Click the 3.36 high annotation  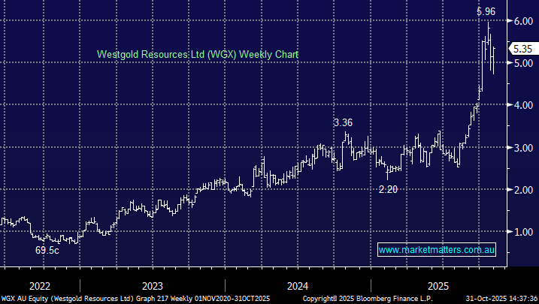pos(344,123)
